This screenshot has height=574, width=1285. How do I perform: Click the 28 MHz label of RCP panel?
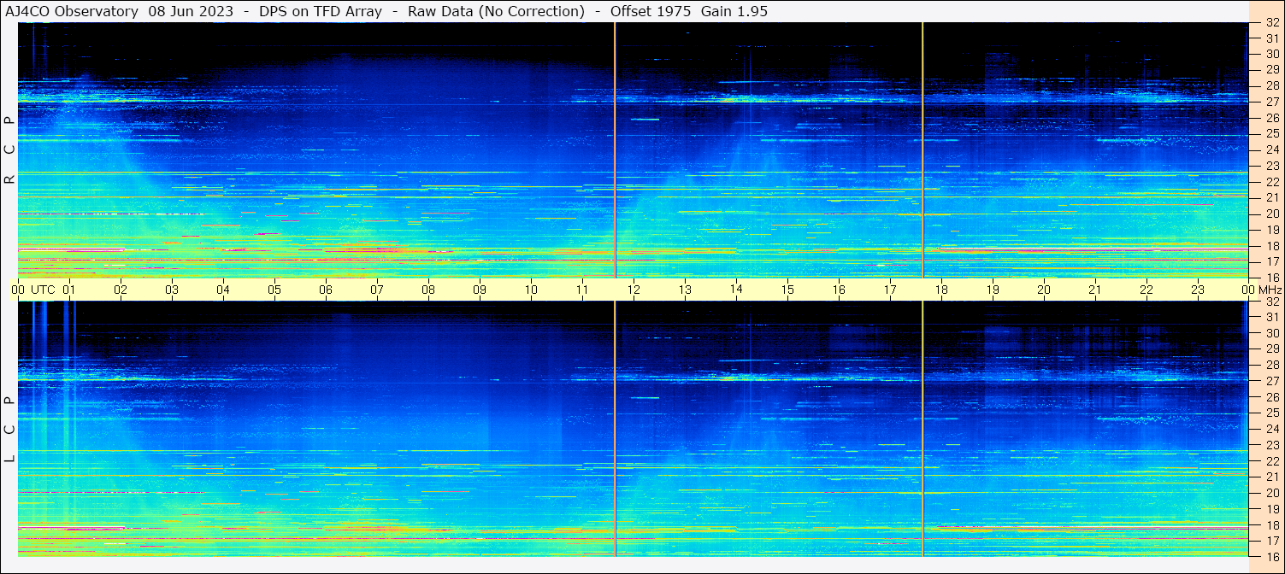coord(1272,85)
